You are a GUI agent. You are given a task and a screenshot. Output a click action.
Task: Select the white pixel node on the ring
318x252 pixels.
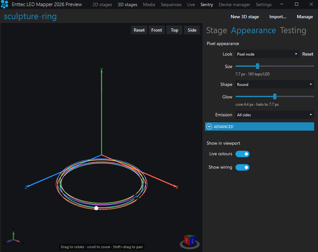96,208
